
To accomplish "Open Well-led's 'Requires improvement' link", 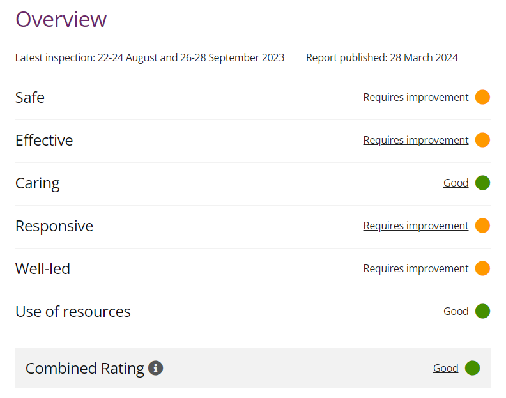I will click(x=416, y=268).
